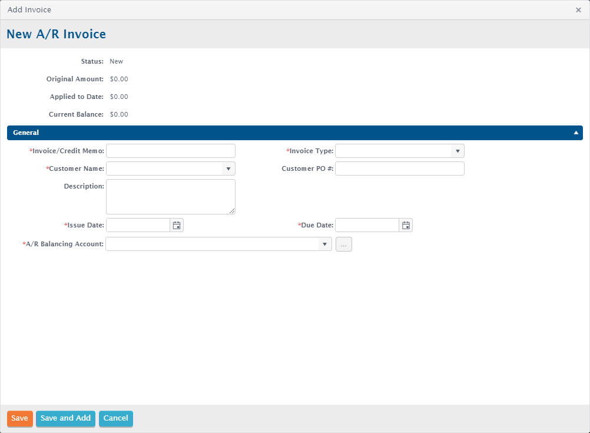Open the Issue Date calendar picker
The image size is (590, 433).
177,225
